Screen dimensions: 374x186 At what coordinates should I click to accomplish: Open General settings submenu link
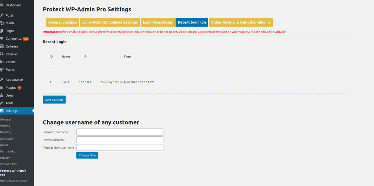point(6,119)
